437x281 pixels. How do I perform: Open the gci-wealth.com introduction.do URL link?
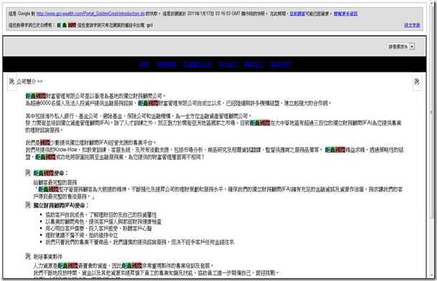pyautogui.click(x=90, y=14)
